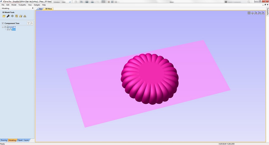Click the dome zero-plane slice icon

point(21,16)
